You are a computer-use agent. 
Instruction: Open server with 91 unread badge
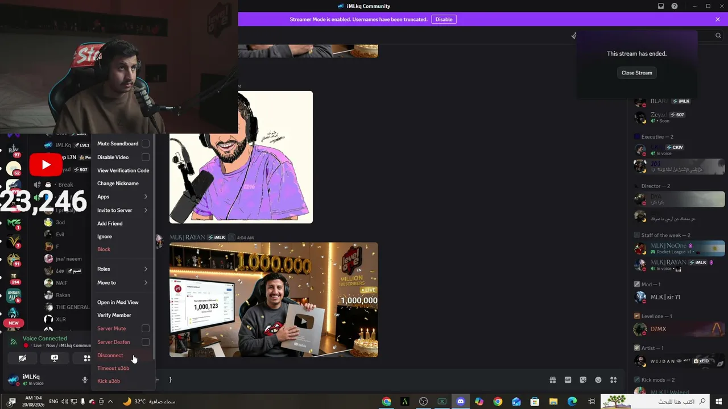pyautogui.click(x=13, y=259)
